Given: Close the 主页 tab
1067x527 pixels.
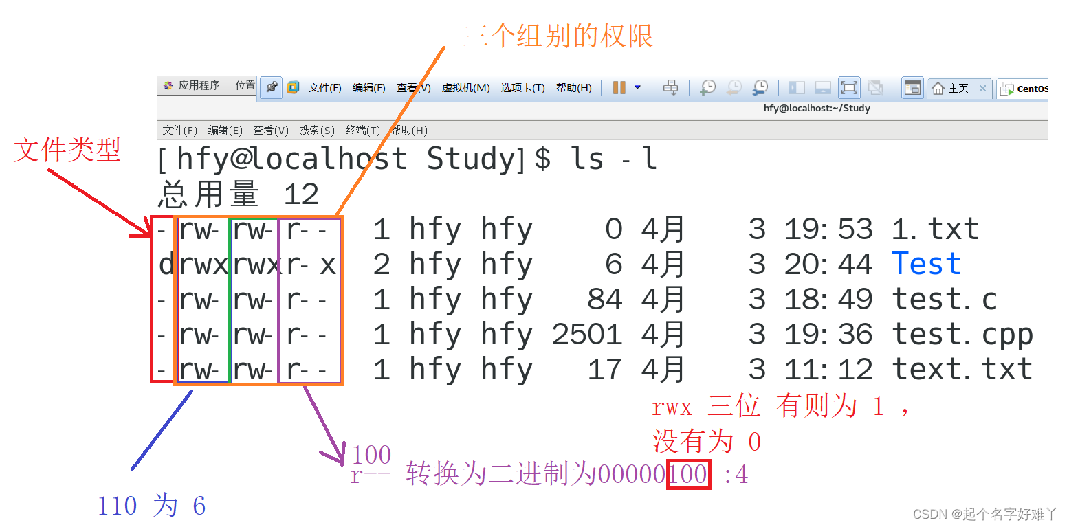Looking at the screenshot, I should coord(982,89).
